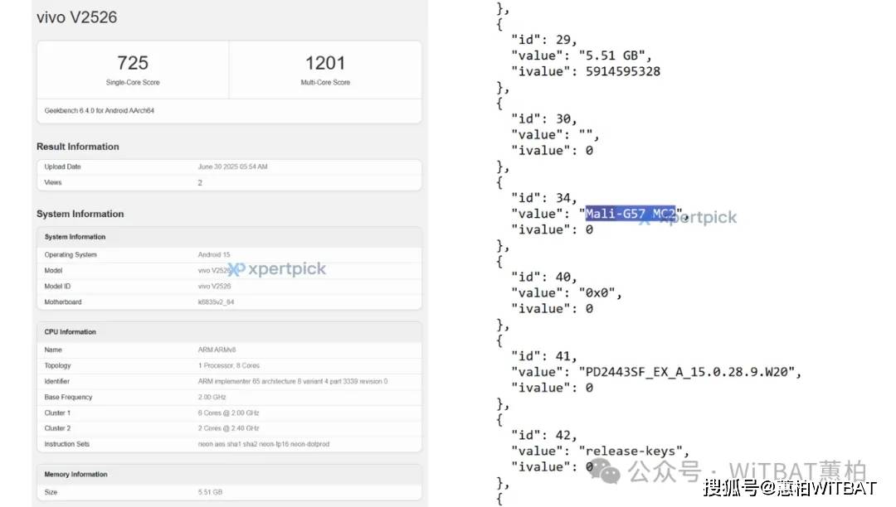Click the Upload Date label
896x507 pixels.
(x=63, y=167)
